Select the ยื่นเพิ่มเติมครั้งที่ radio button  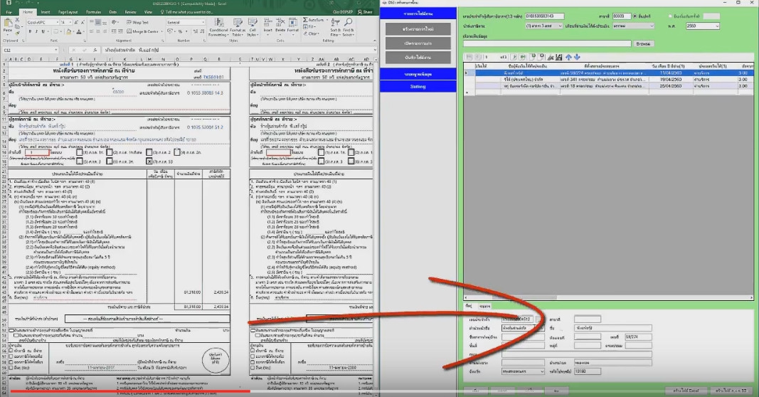pyautogui.click(x=670, y=16)
